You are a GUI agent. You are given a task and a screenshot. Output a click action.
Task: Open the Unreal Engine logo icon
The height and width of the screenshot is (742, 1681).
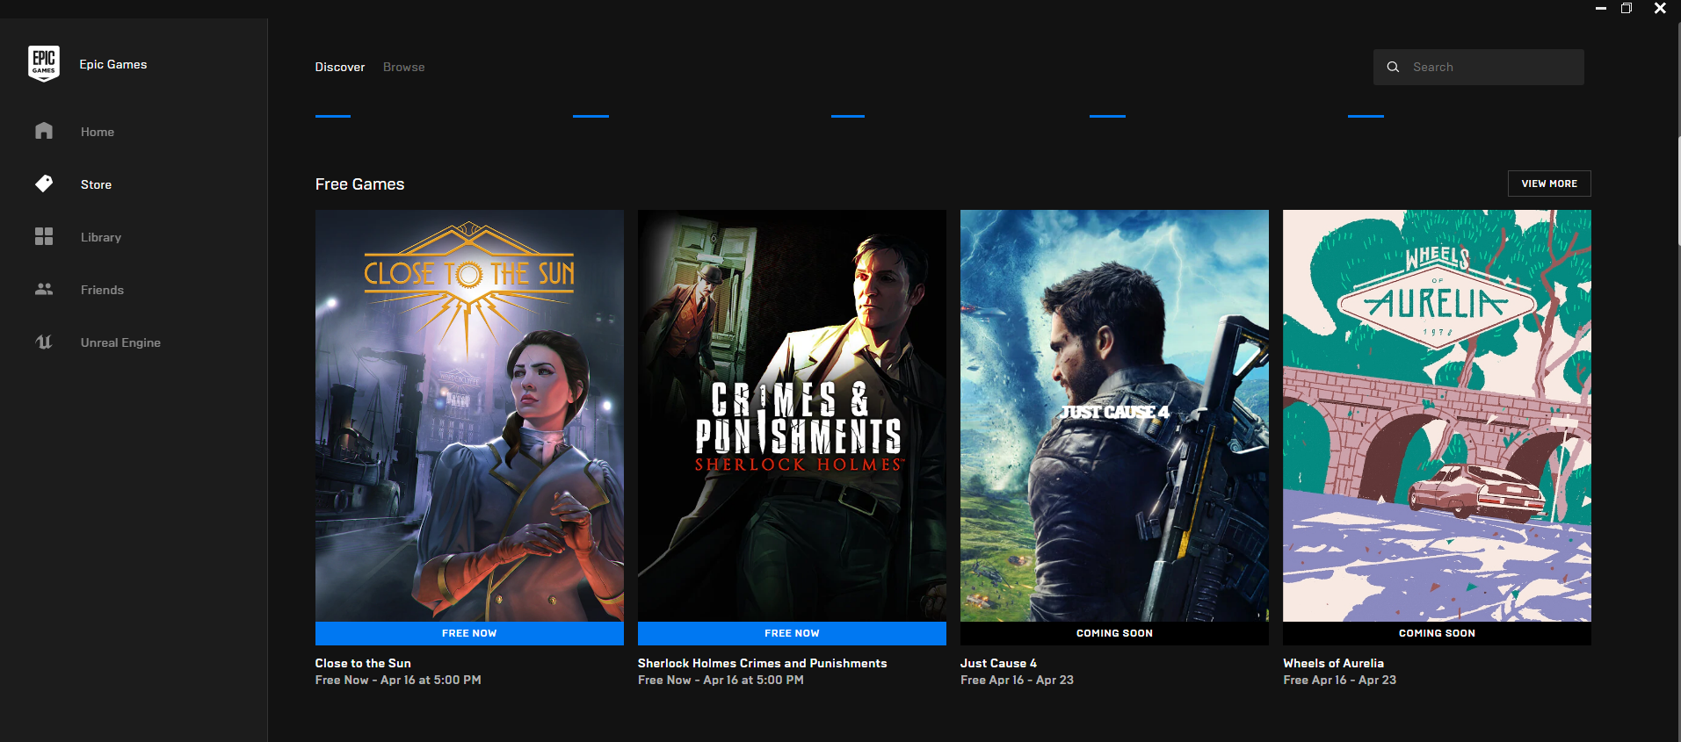tap(44, 342)
